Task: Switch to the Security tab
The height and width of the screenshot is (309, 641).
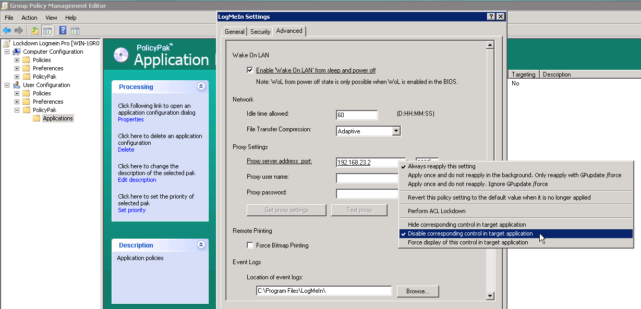Action: pyautogui.click(x=260, y=32)
